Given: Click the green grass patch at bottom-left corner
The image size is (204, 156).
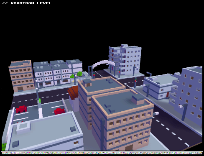Looking at the screenshot, I should pos(4,147).
